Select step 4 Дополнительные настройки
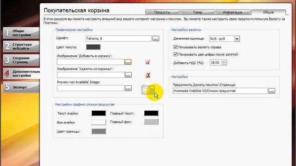Viewport: 296px width, 166px height. 21,74
